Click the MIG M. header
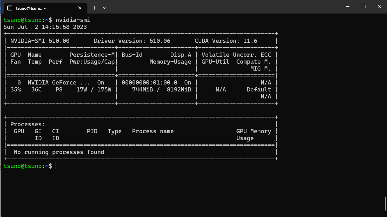 (x=261, y=69)
